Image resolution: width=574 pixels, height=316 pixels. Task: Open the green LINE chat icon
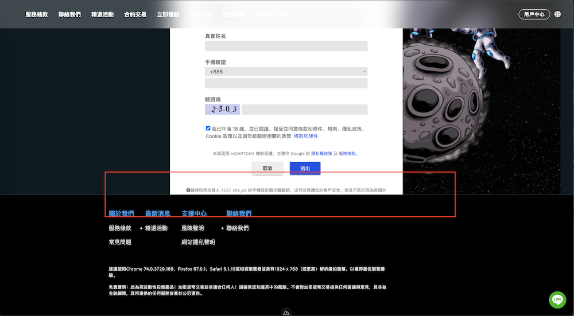[557, 299]
